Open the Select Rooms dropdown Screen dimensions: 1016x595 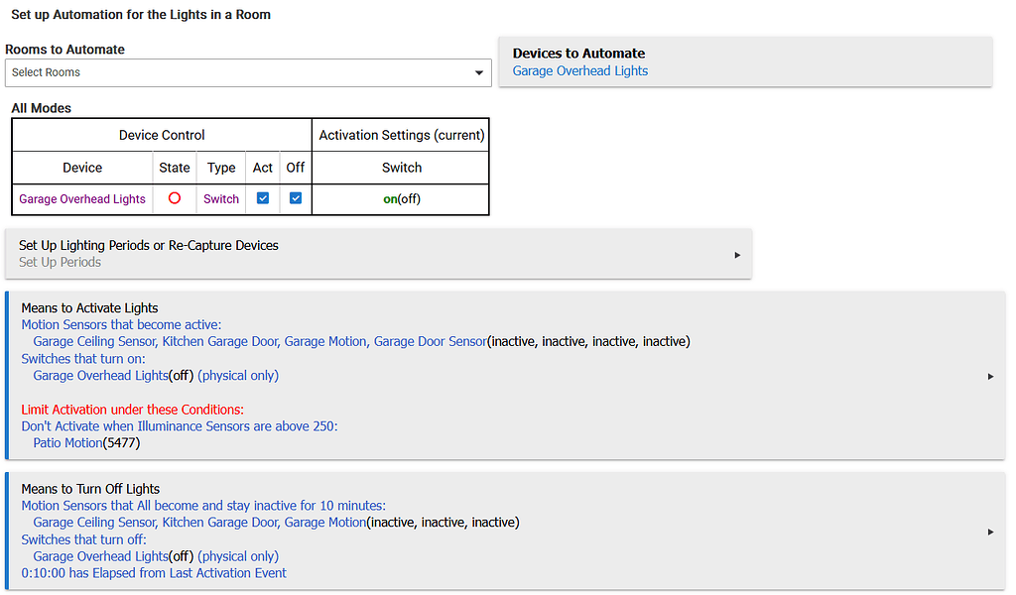pos(248,72)
